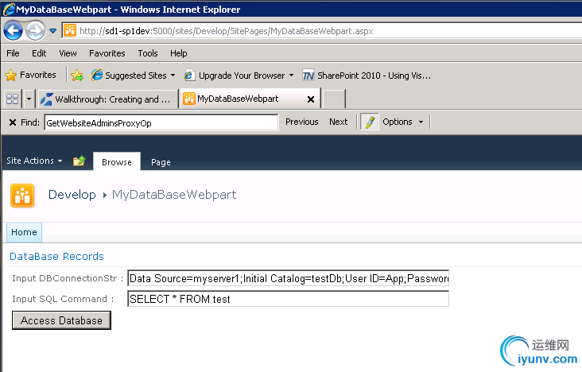This screenshot has width=582, height=372.
Task: Click the Add to Favorites Bar icon
Action: pyautogui.click(x=77, y=76)
